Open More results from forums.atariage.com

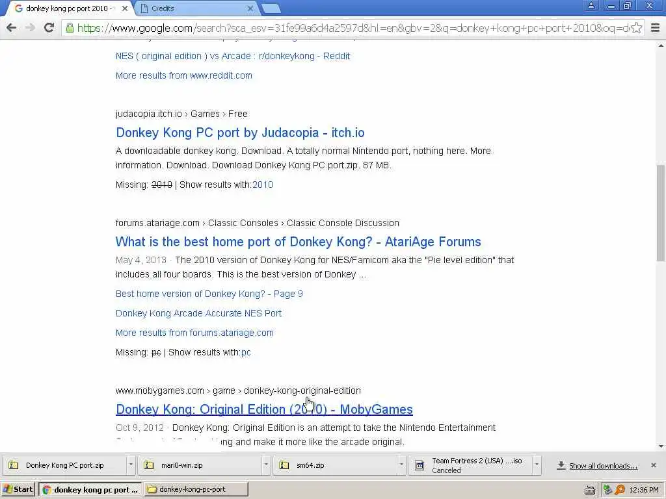[x=194, y=333]
